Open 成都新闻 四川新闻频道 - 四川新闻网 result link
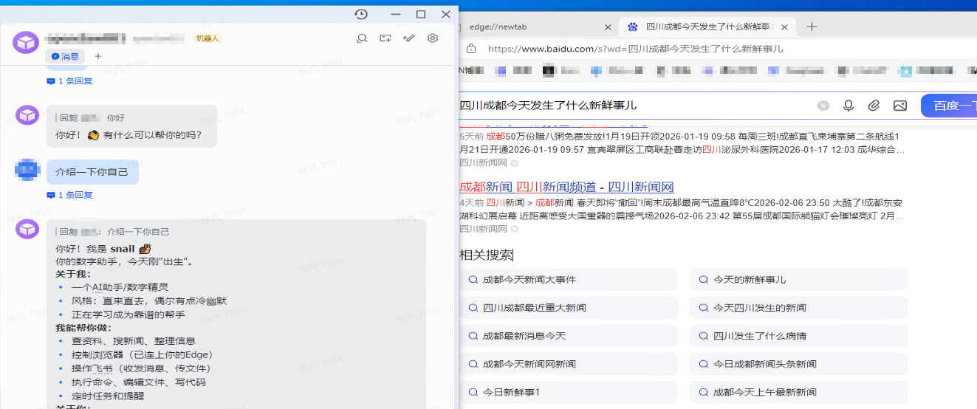The width and height of the screenshot is (977, 409). coord(566,187)
